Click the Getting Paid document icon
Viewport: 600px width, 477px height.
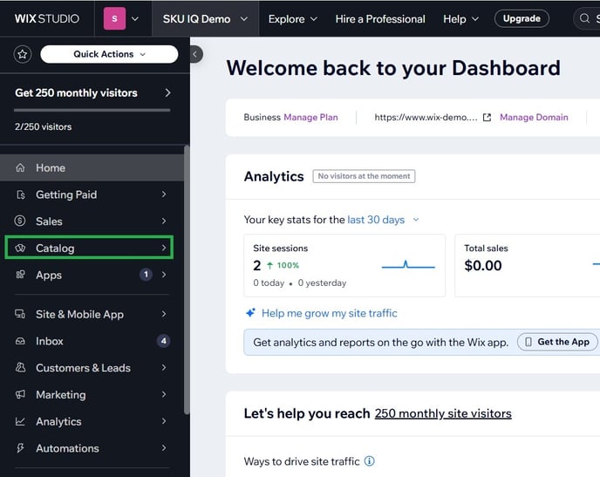(21, 194)
